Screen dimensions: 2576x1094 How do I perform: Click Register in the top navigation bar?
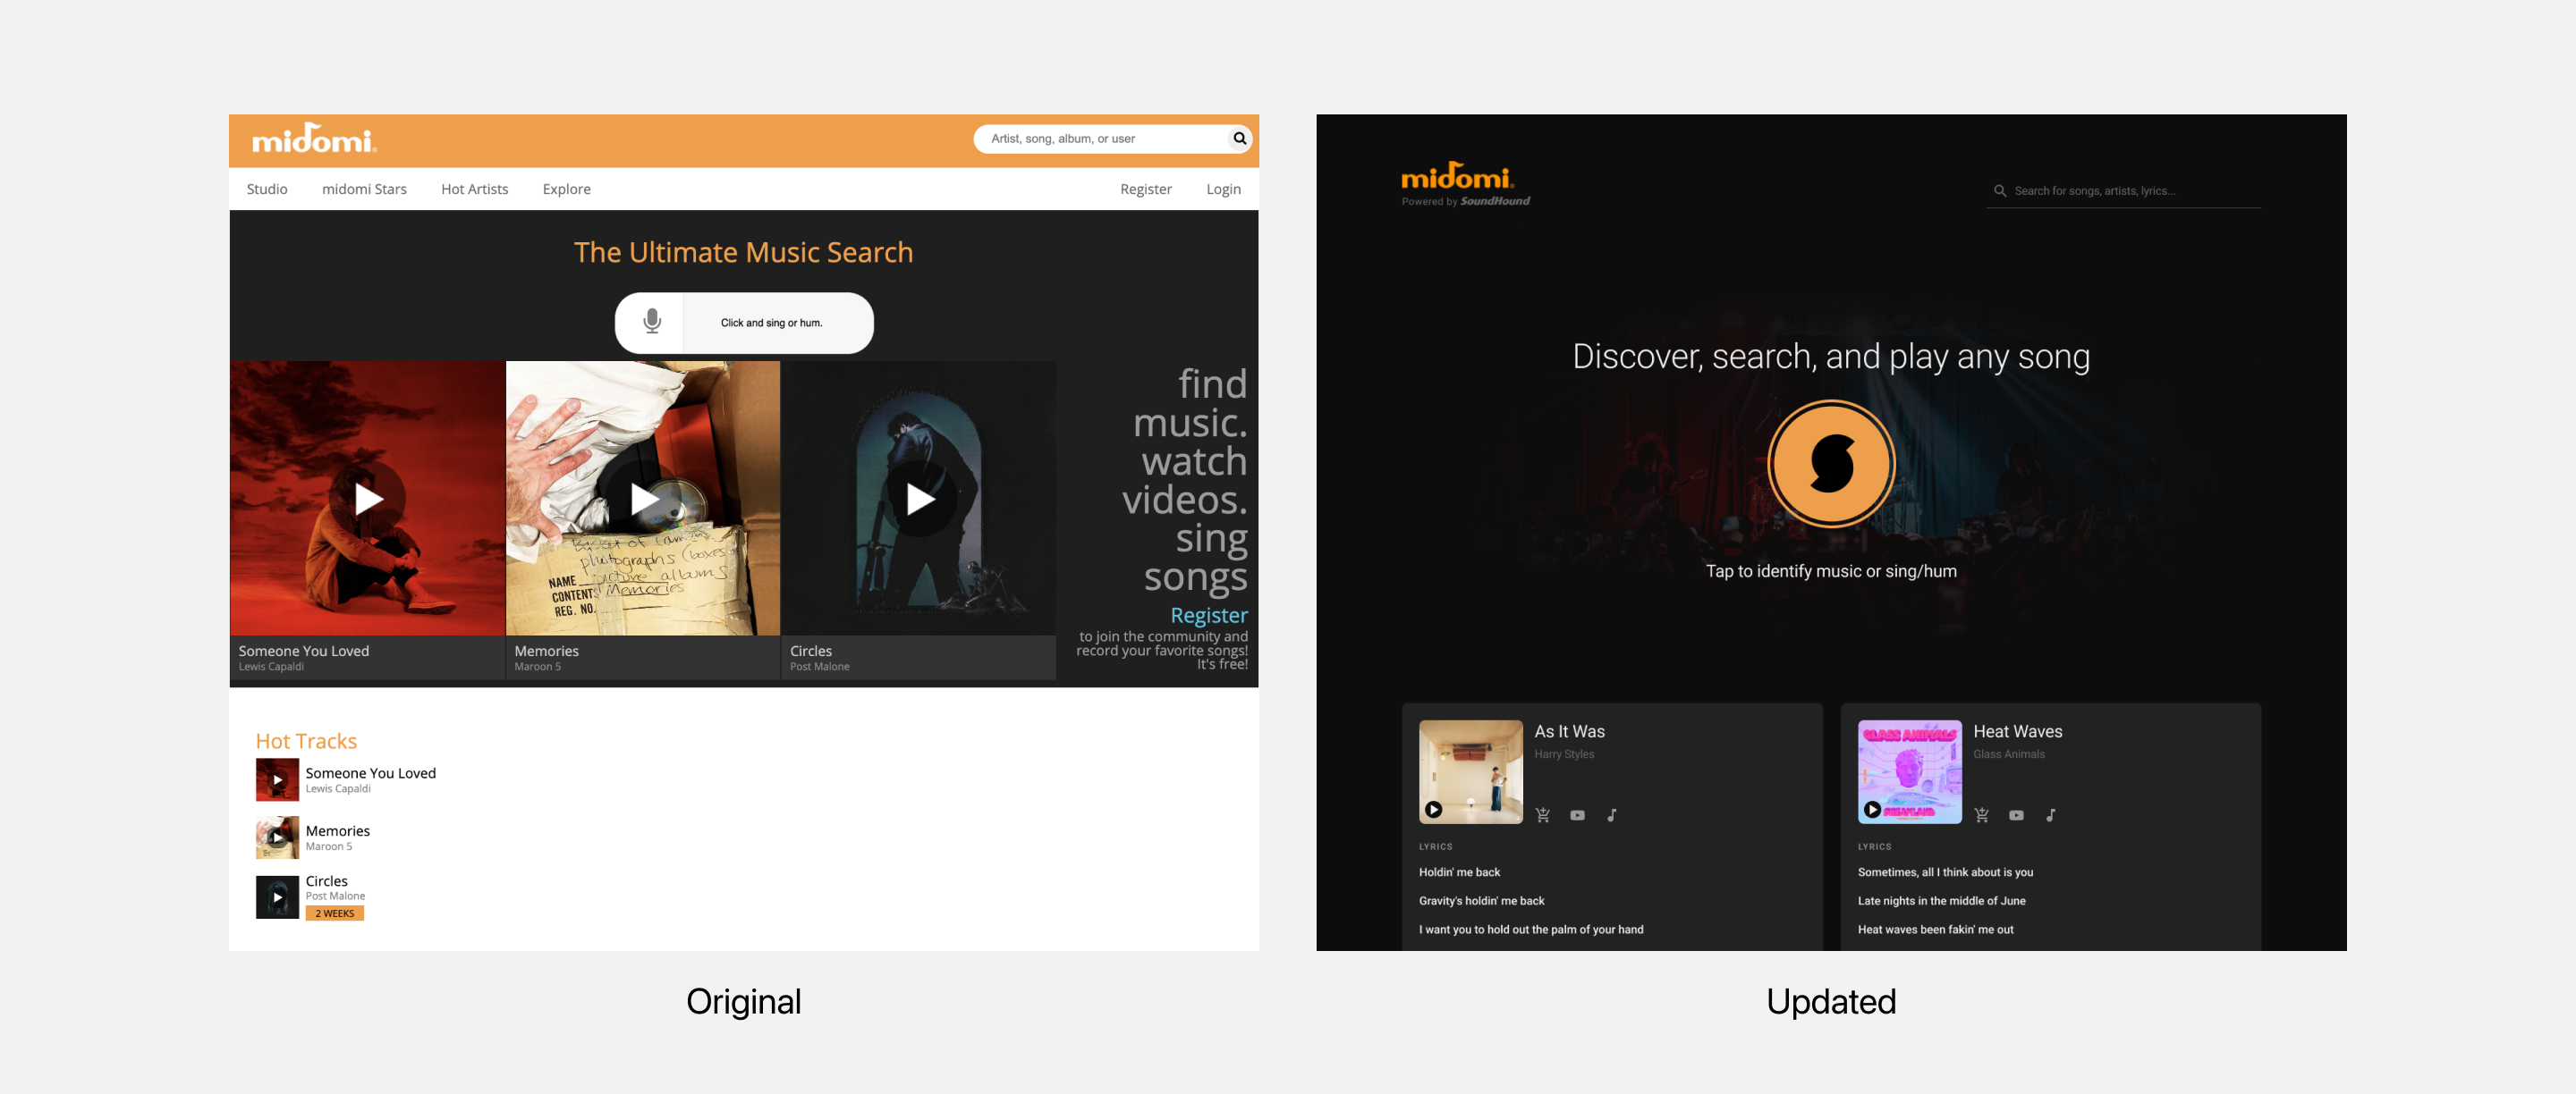tap(1145, 189)
